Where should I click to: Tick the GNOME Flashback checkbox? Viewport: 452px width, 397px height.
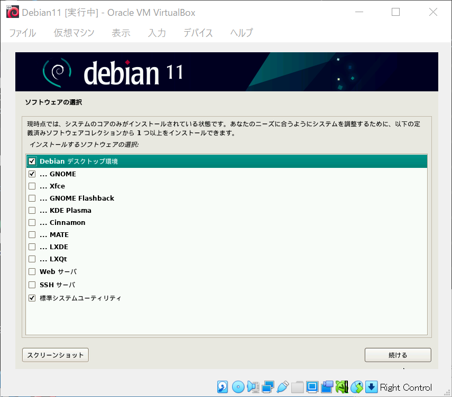click(x=32, y=199)
